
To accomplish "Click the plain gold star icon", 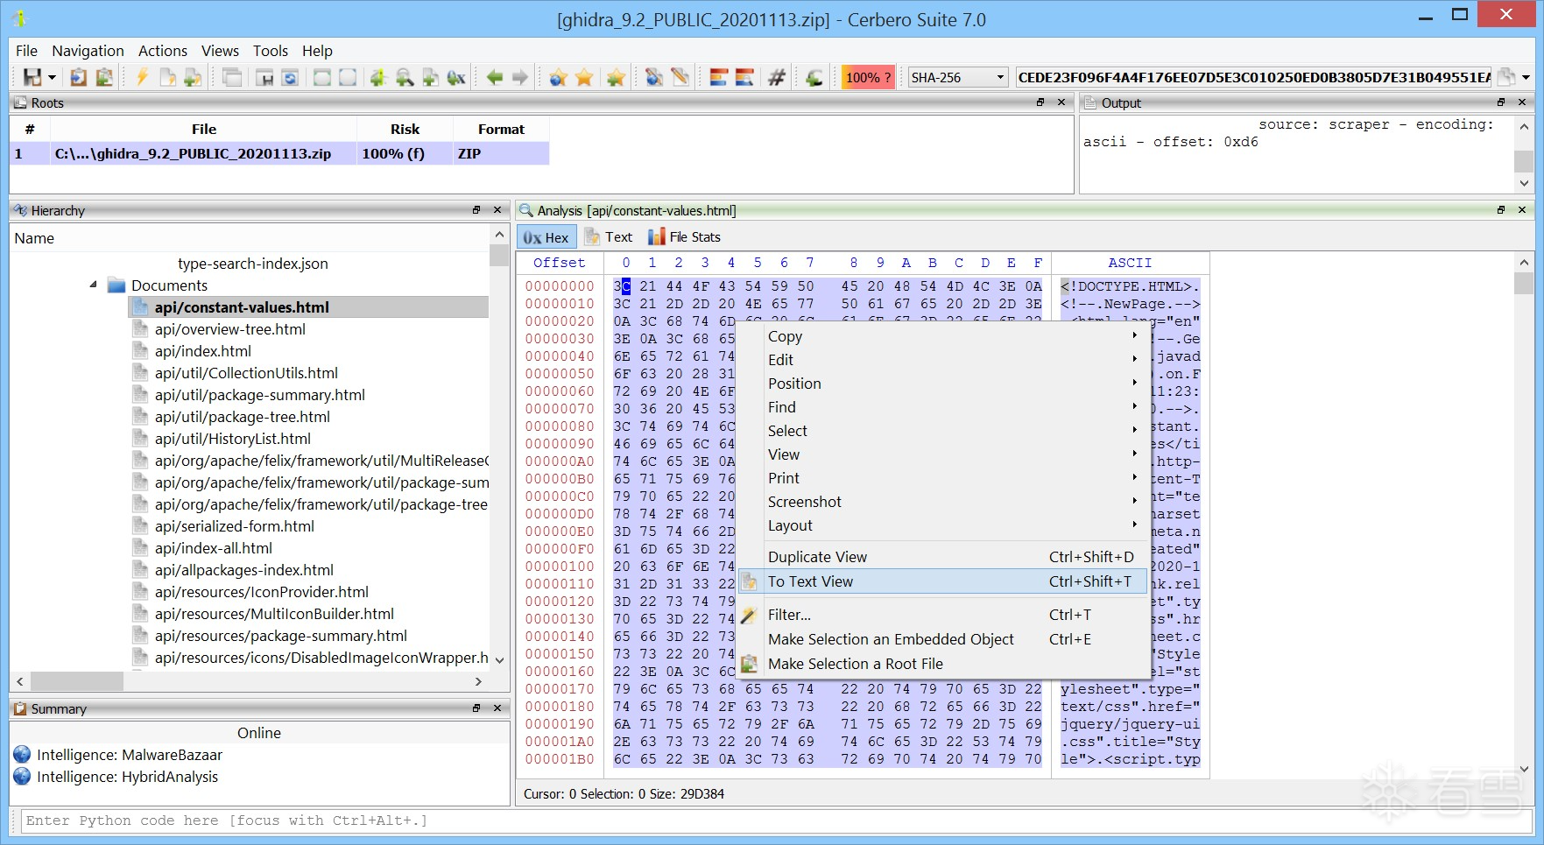I will point(584,78).
